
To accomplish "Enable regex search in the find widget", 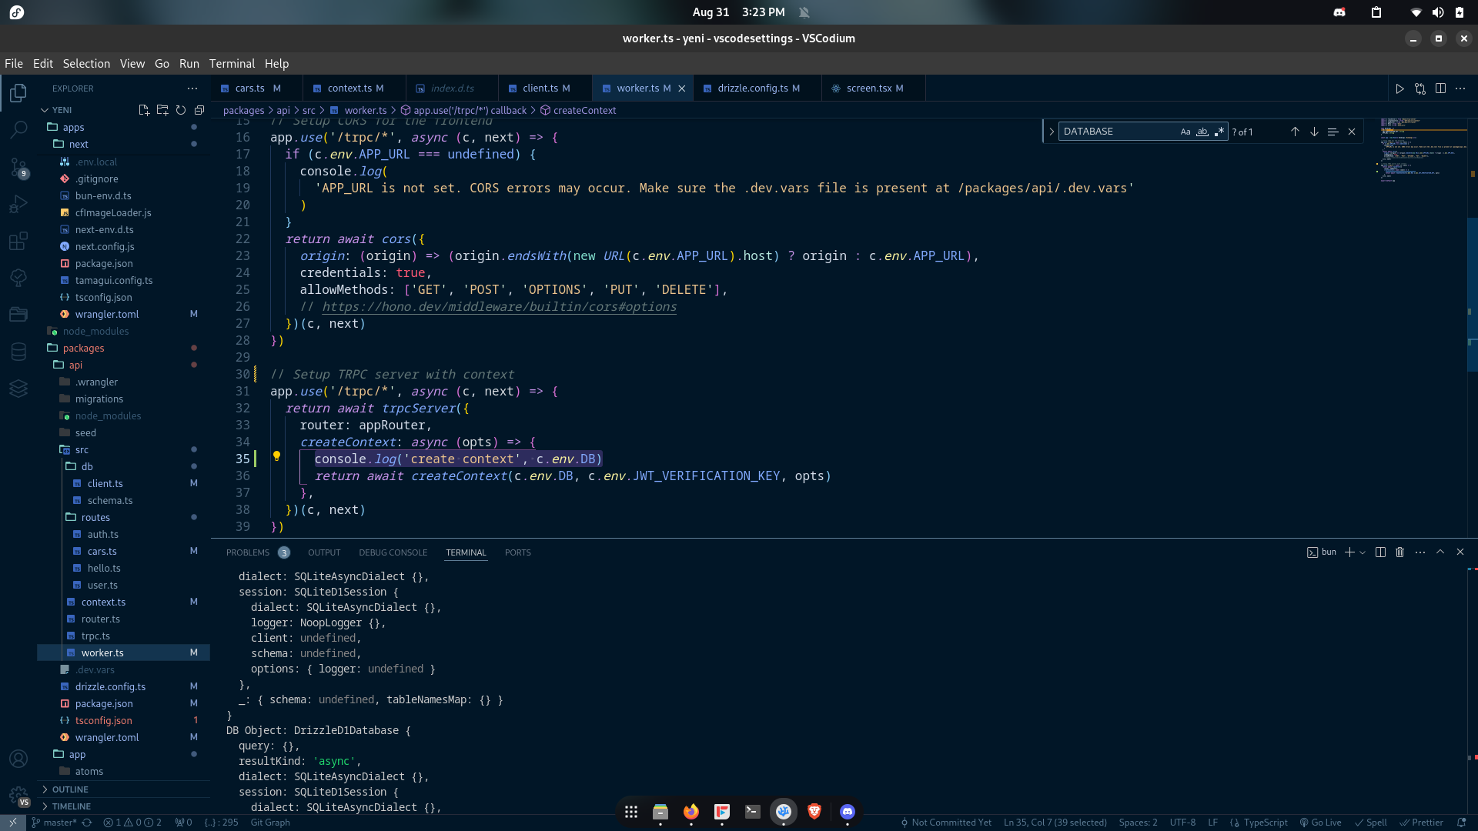I will point(1219,132).
